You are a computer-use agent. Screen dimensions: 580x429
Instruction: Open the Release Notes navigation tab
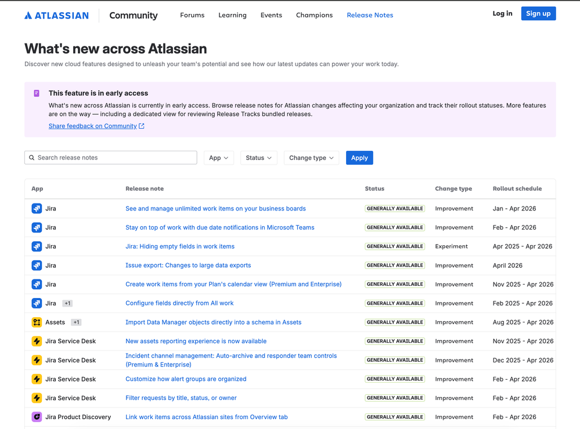(370, 15)
